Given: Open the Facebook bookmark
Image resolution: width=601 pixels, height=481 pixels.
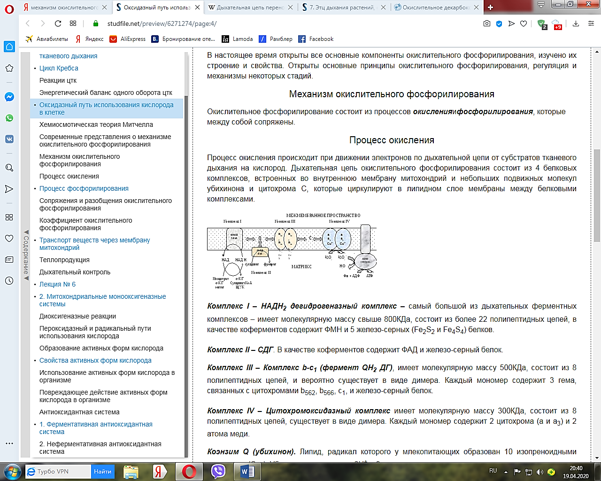Looking at the screenshot, I should pos(316,39).
